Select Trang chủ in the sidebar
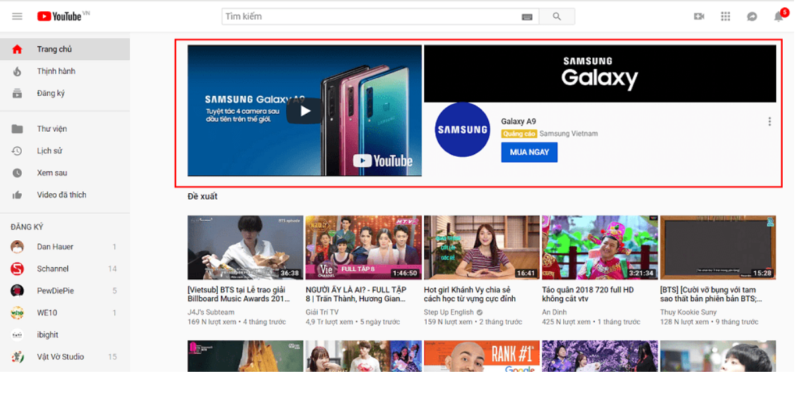This screenshot has width=802, height=393. click(65, 49)
